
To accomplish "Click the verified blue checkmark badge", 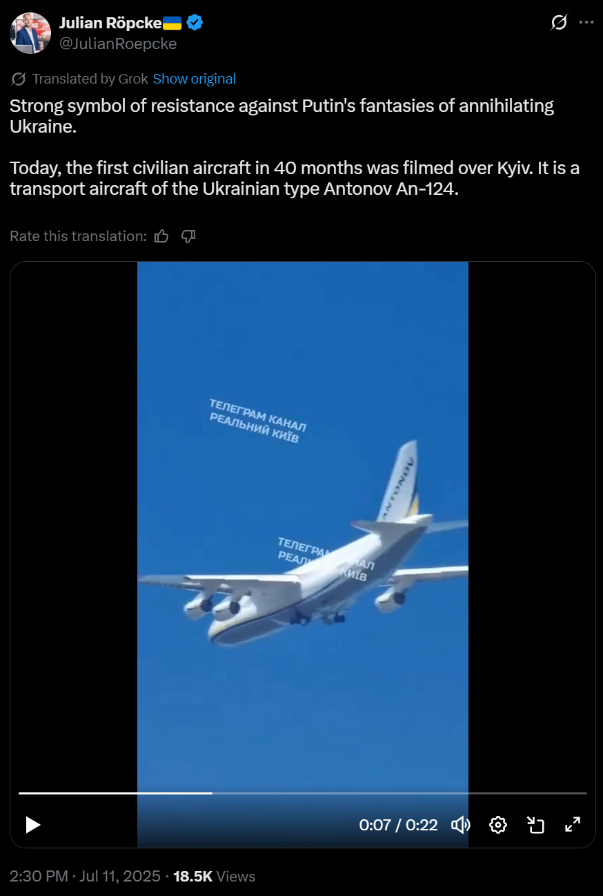I will coord(195,23).
